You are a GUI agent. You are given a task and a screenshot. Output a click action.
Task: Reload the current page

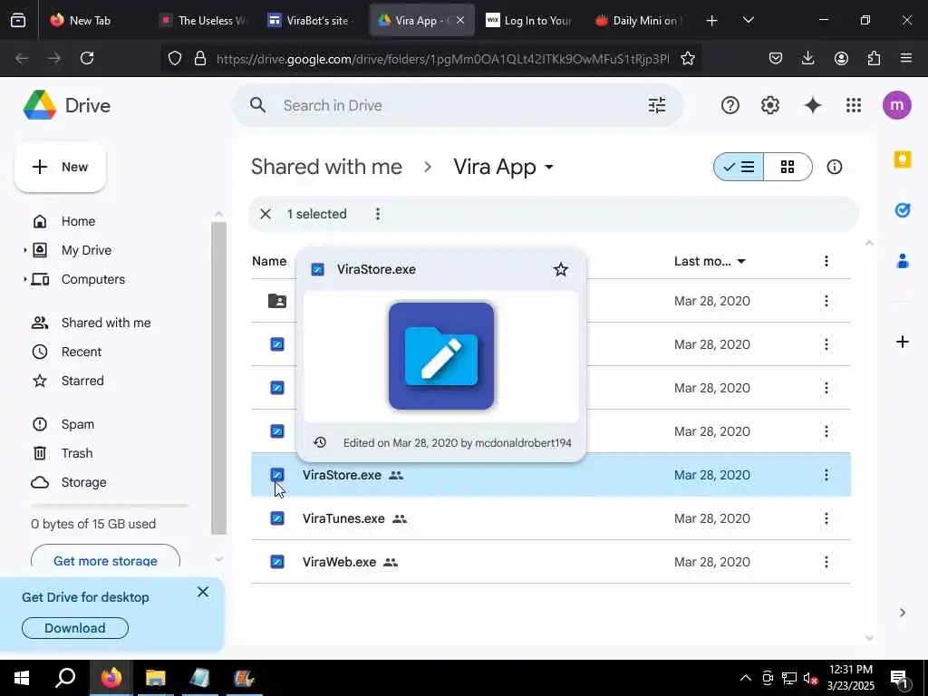(87, 58)
